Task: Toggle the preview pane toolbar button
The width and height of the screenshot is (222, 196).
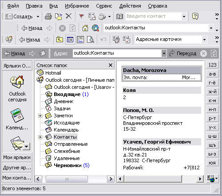Action: 80,40
